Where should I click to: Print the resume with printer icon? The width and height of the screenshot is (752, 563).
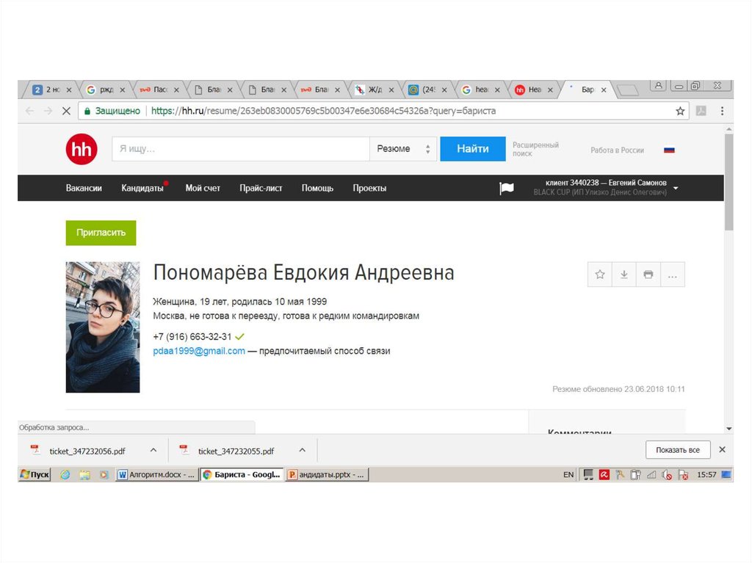coord(648,275)
